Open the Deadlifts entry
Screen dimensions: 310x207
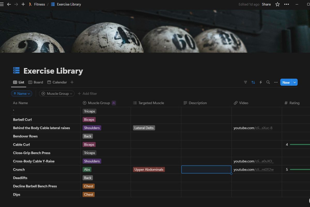point(20,178)
